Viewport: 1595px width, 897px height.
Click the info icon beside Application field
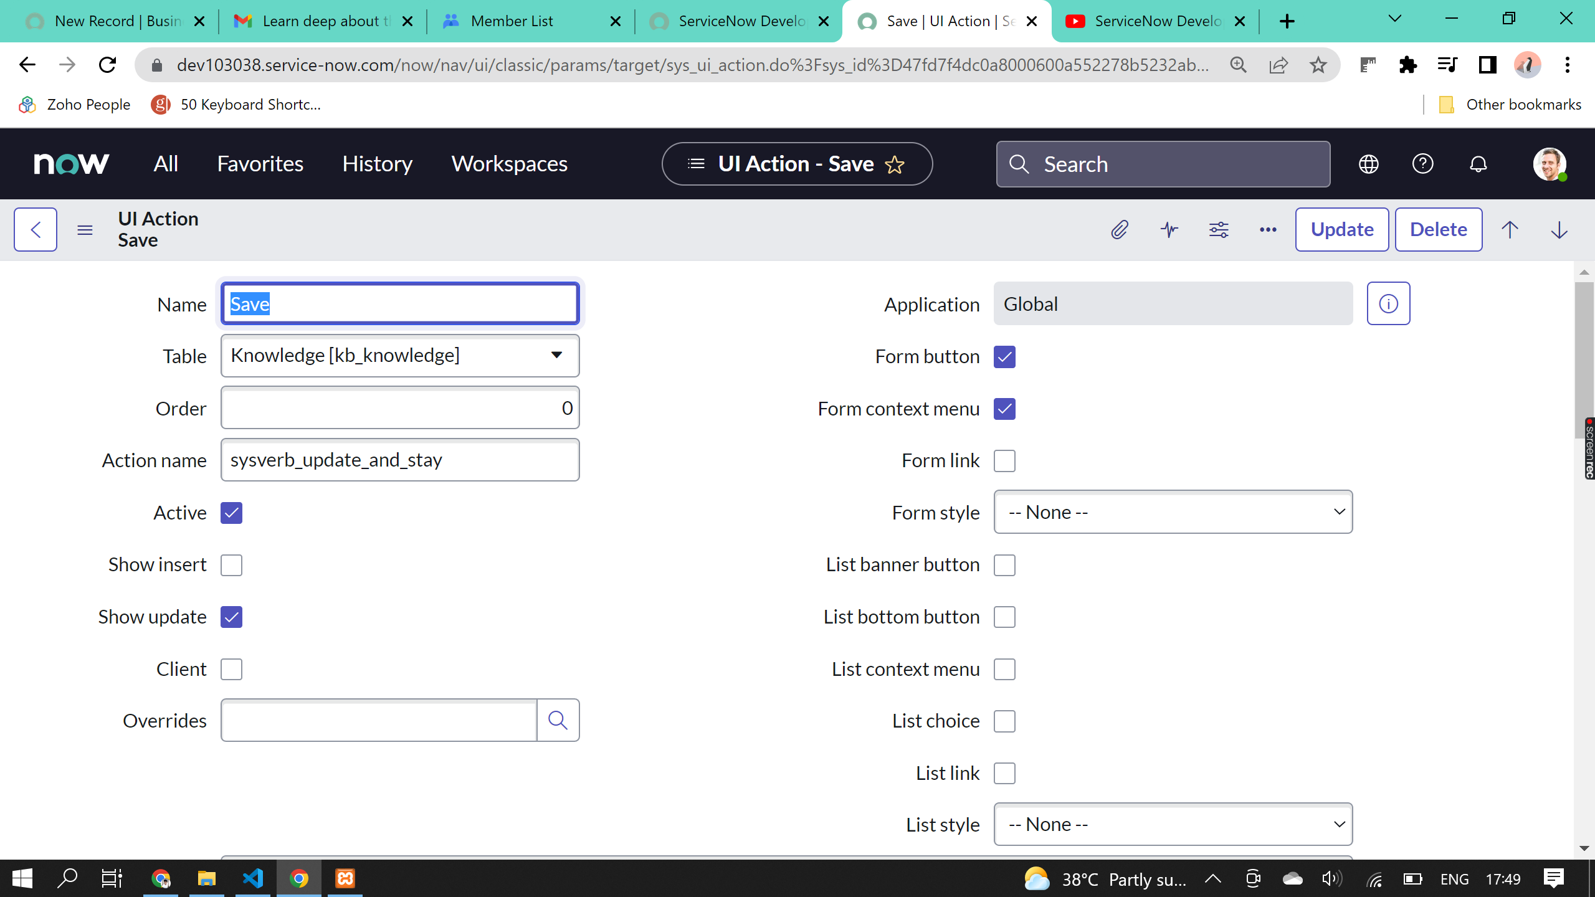point(1388,303)
